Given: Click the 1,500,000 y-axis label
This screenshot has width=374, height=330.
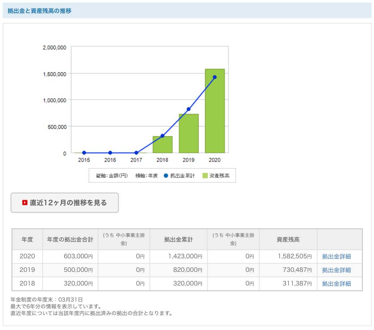Looking at the screenshot, I should coord(54,74).
